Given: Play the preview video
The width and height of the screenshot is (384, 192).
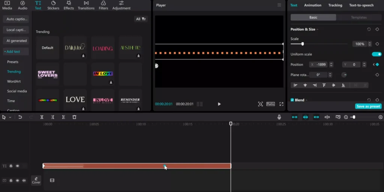Looking at the screenshot, I should (x=219, y=104).
